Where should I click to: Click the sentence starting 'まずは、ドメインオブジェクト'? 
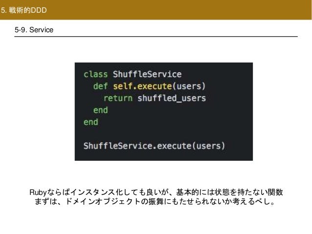tap(155, 202)
